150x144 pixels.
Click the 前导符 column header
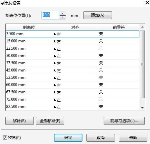[x=119, y=27]
